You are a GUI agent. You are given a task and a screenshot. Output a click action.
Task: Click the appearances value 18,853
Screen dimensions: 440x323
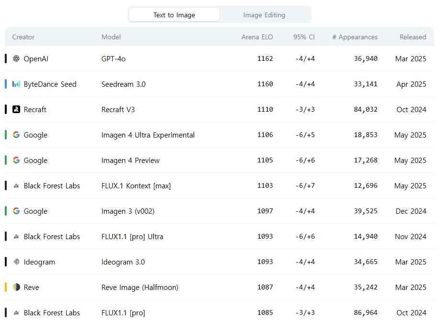pos(366,135)
